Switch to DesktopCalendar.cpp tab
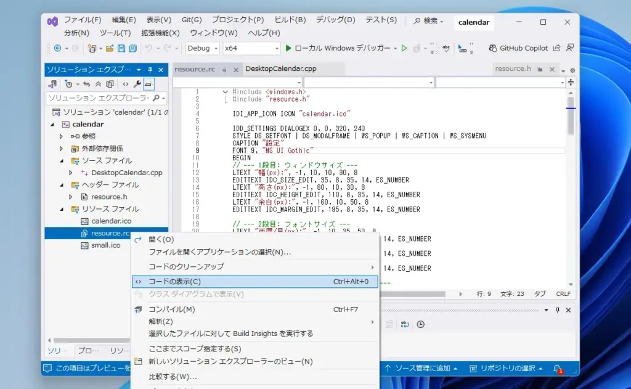This screenshot has height=389, width=631. click(281, 69)
